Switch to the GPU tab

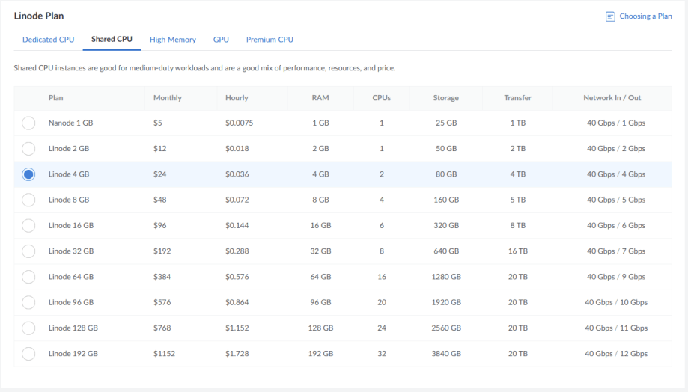coord(221,40)
